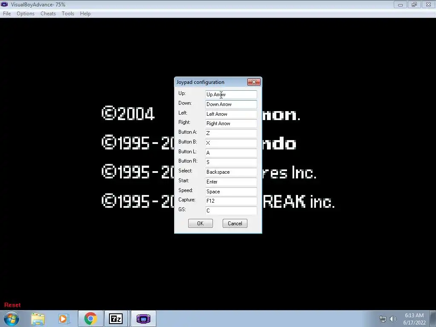Click the Left key field

[x=231, y=114]
